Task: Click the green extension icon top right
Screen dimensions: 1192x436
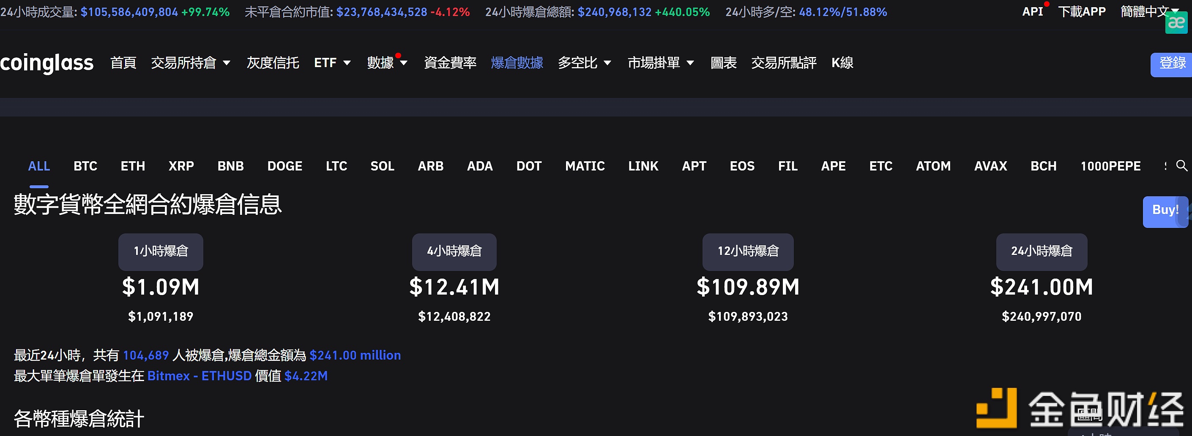Action: pyautogui.click(x=1176, y=23)
